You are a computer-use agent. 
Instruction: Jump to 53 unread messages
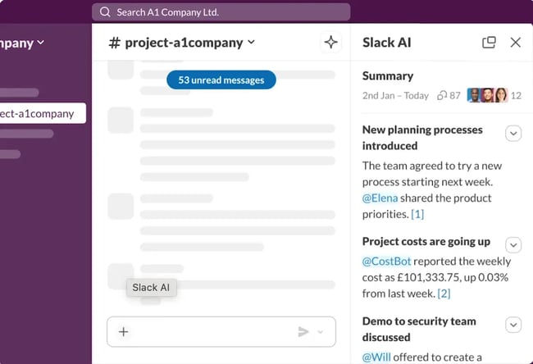click(x=221, y=80)
